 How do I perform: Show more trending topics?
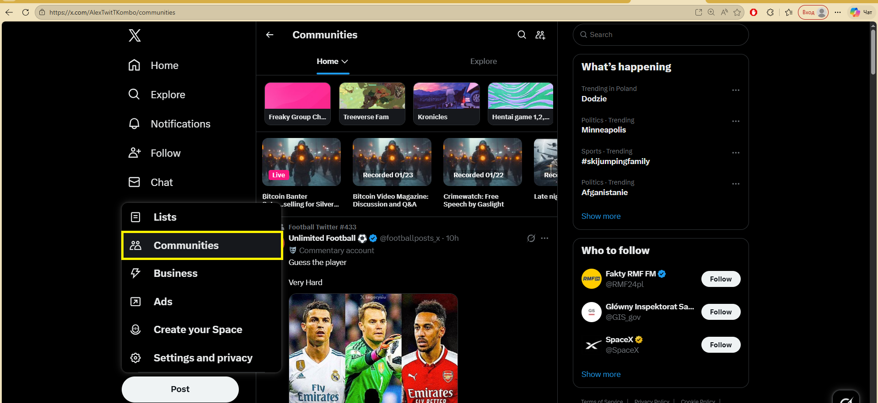tap(601, 216)
